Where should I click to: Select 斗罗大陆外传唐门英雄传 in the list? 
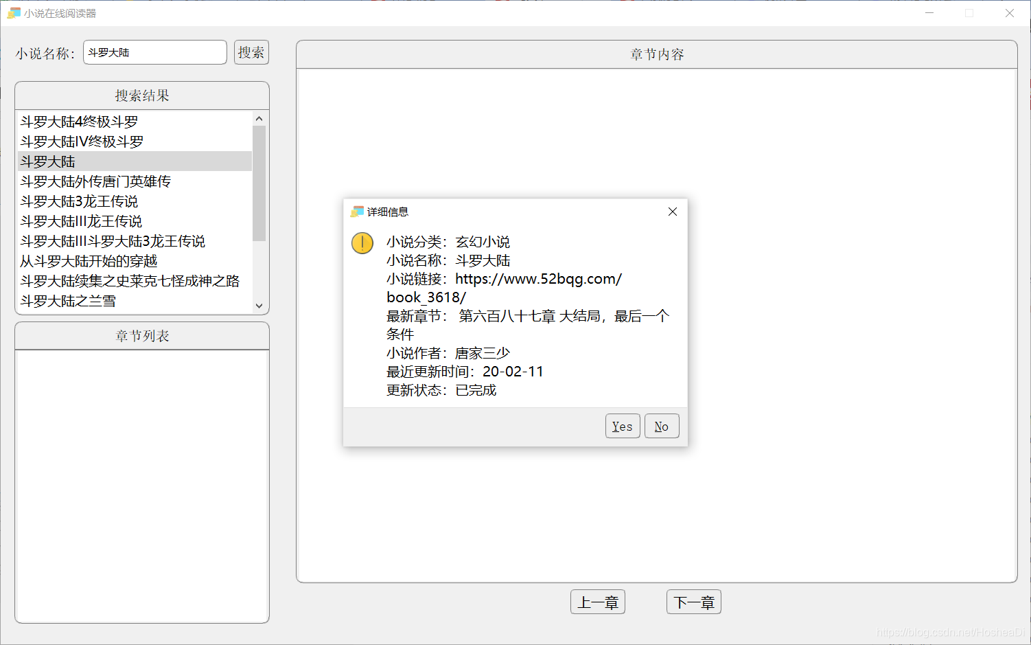pos(95,181)
